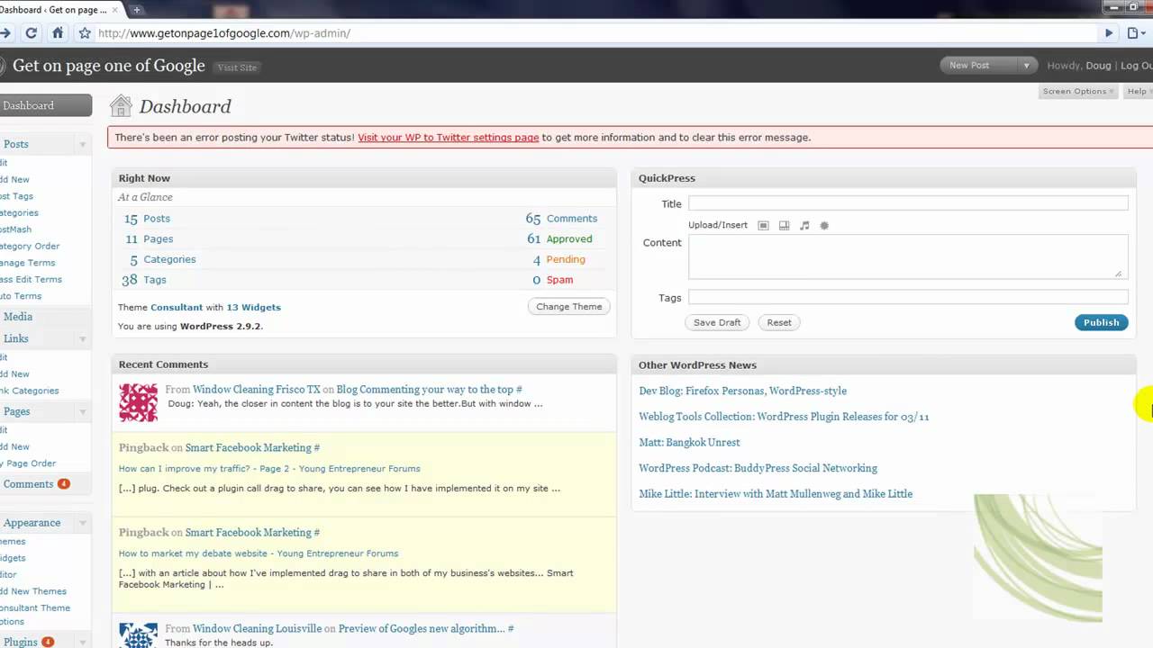This screenshot has width=1153, height=648.
Task: Open Dev Blog Firefox Personas link
Action: (x=742, y=391)
